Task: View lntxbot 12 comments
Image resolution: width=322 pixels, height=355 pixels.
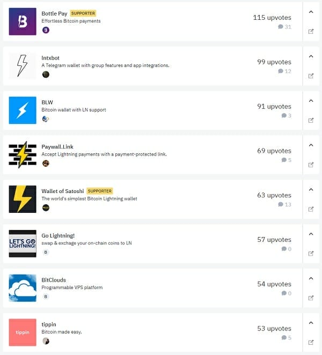Action: tap(284, 71)
